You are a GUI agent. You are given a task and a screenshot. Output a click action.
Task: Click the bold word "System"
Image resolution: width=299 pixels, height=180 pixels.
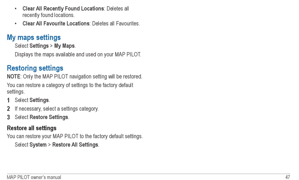point(38,145)
